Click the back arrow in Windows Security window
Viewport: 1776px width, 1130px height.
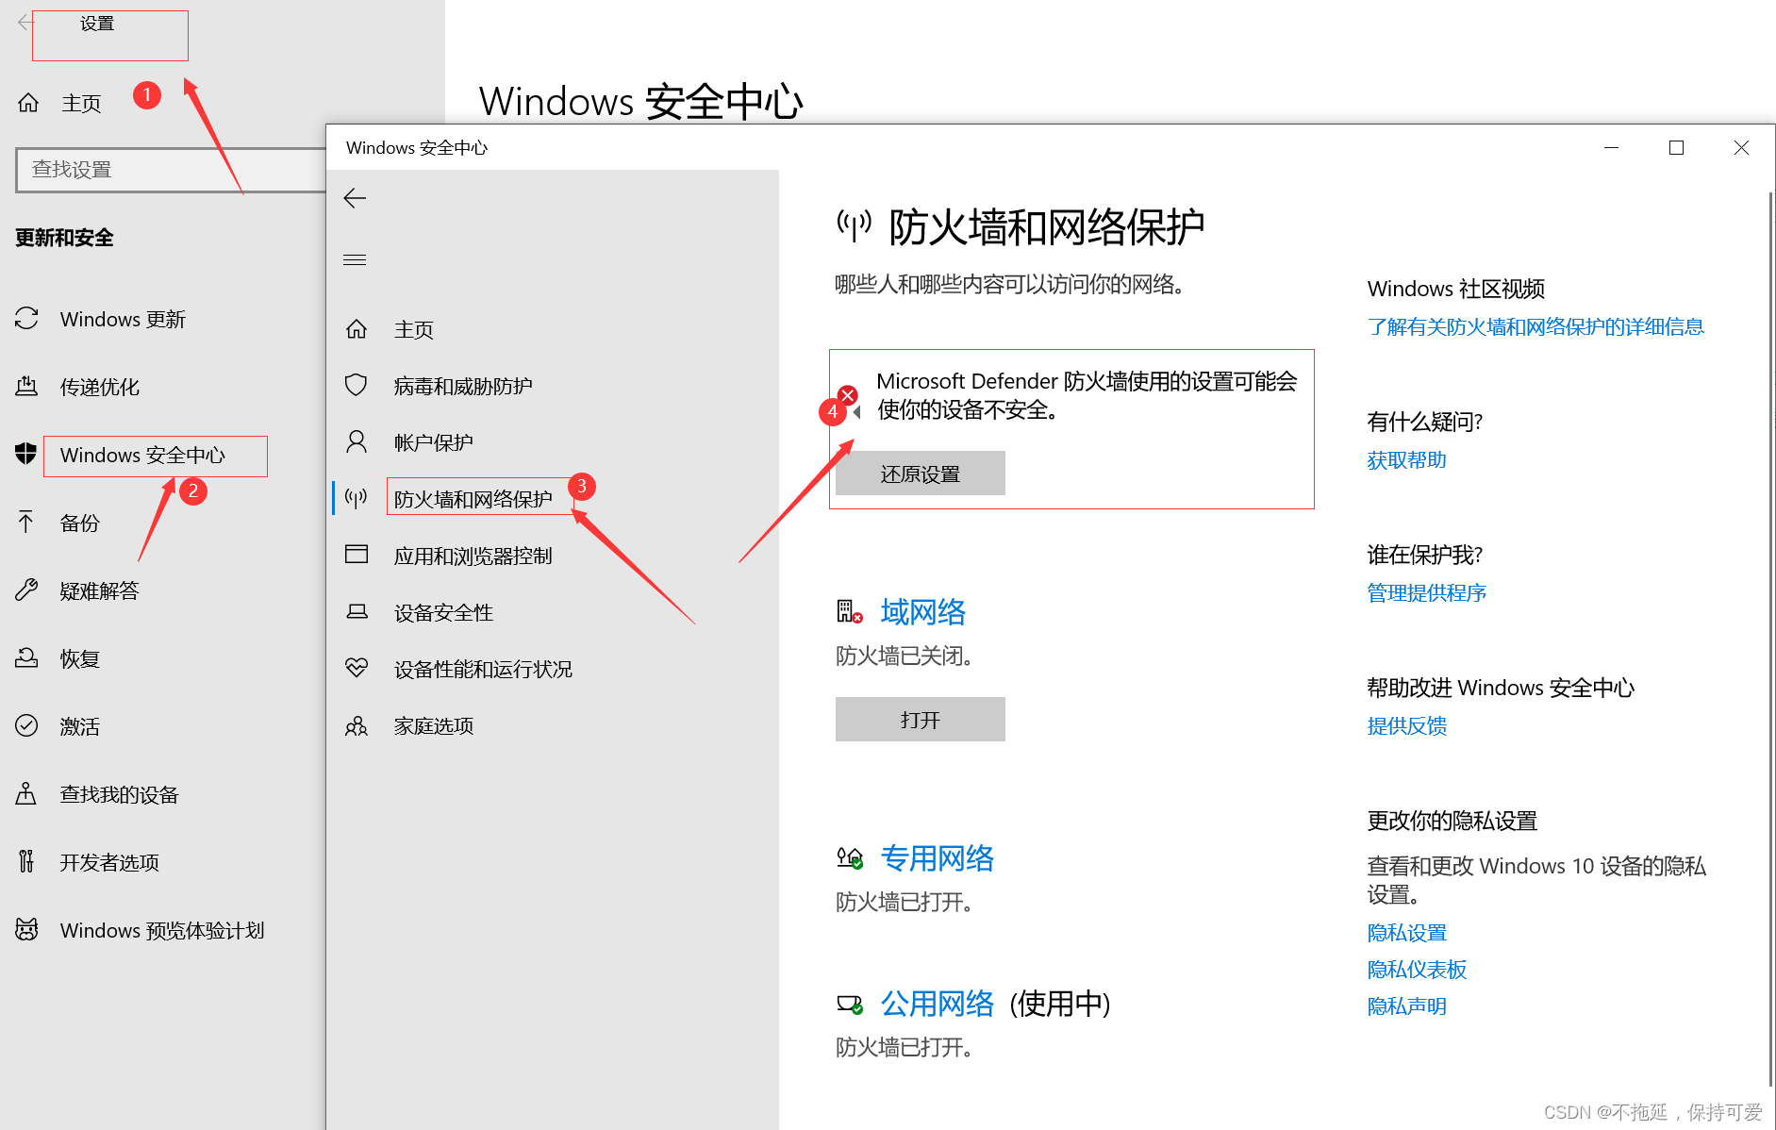[355, 198]
